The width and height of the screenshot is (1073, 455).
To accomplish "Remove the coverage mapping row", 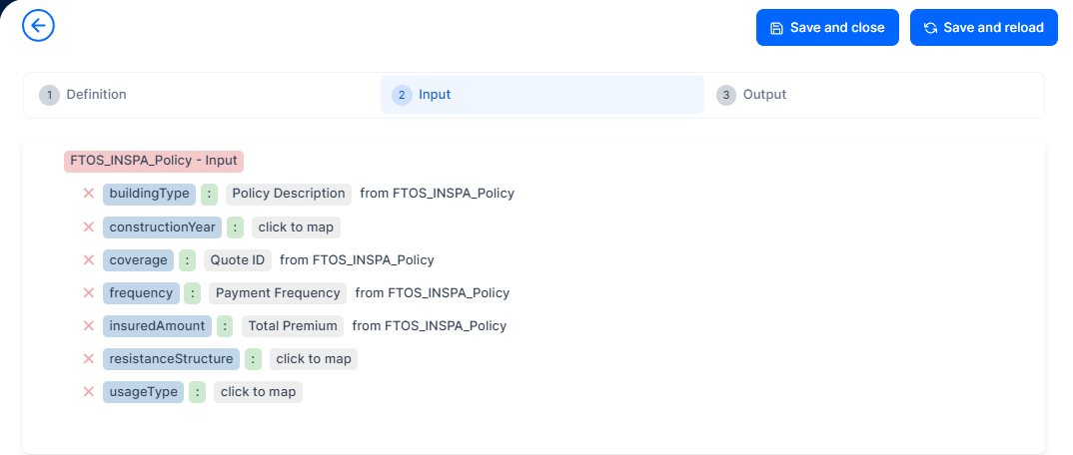I will (x=89, y=260).
